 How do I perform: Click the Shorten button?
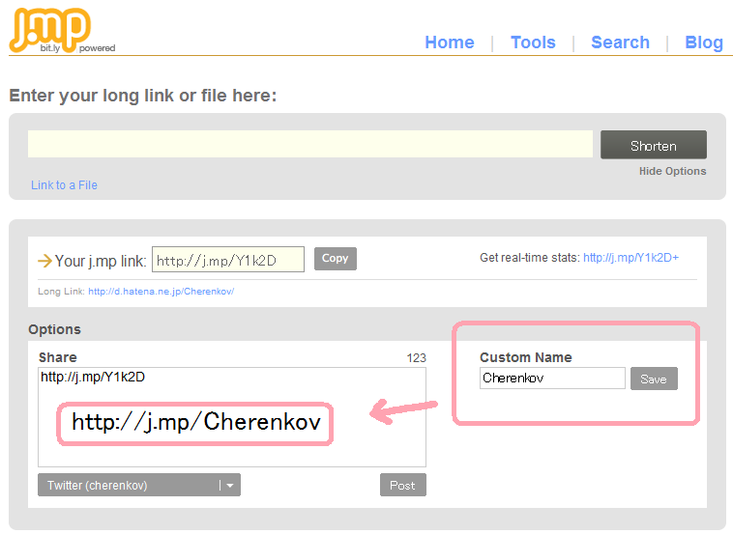coord(653,145)
